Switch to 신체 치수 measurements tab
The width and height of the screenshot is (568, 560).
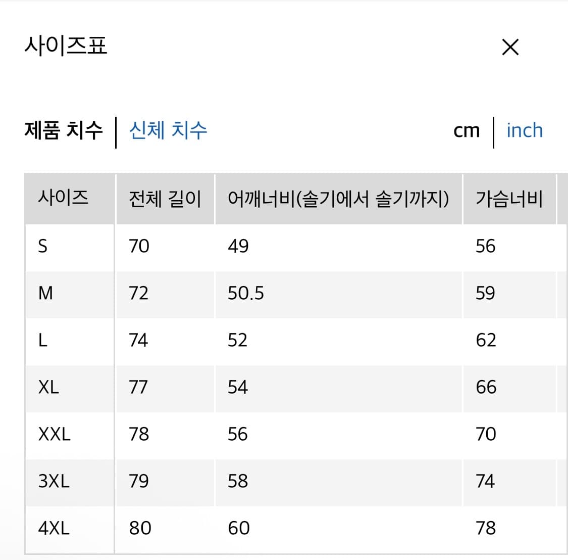click(x=167, y=131)
